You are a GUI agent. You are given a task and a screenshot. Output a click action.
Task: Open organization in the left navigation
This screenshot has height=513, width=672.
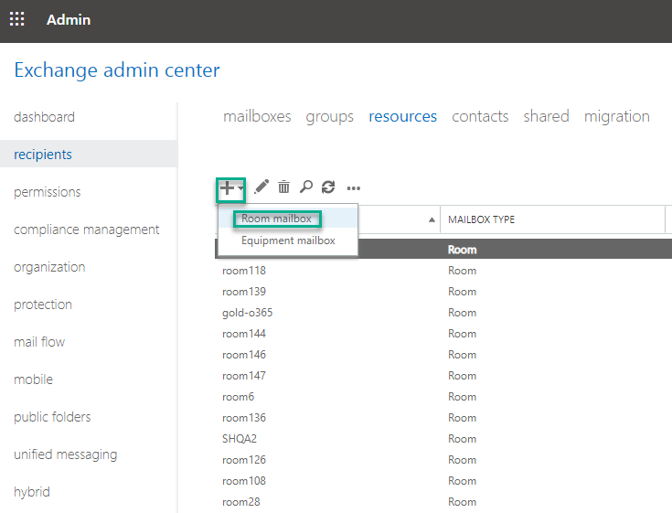(x=49, y=267)
